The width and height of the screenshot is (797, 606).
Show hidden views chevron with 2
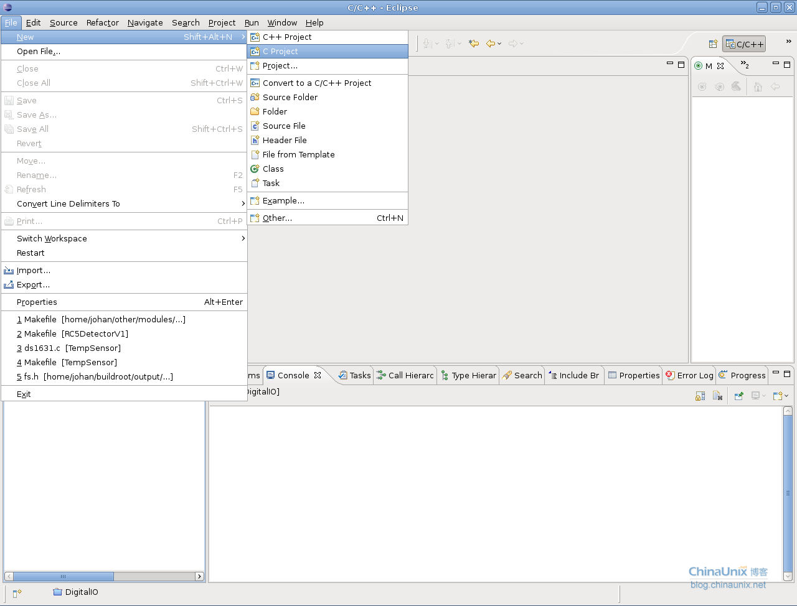tap(745, 65)
